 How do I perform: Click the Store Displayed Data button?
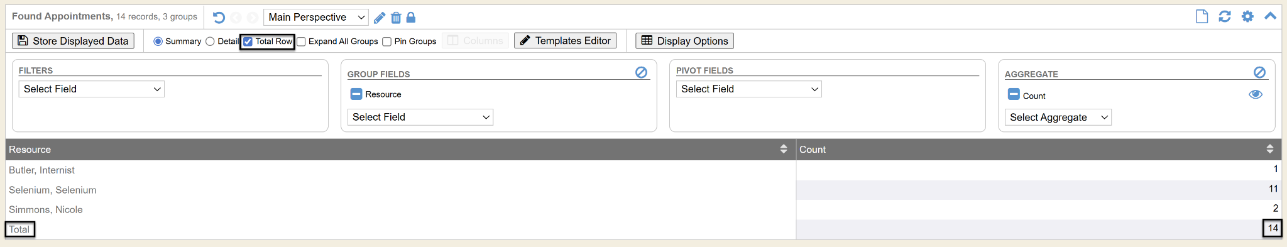tap(73, 41)
